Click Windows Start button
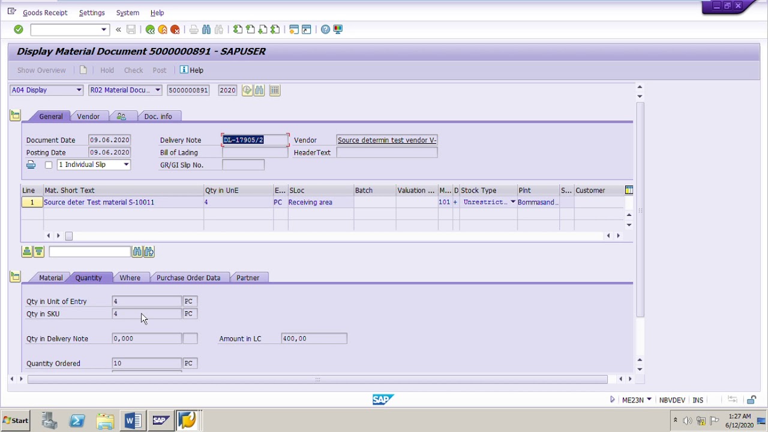The image size is (768, 432). 15,421
